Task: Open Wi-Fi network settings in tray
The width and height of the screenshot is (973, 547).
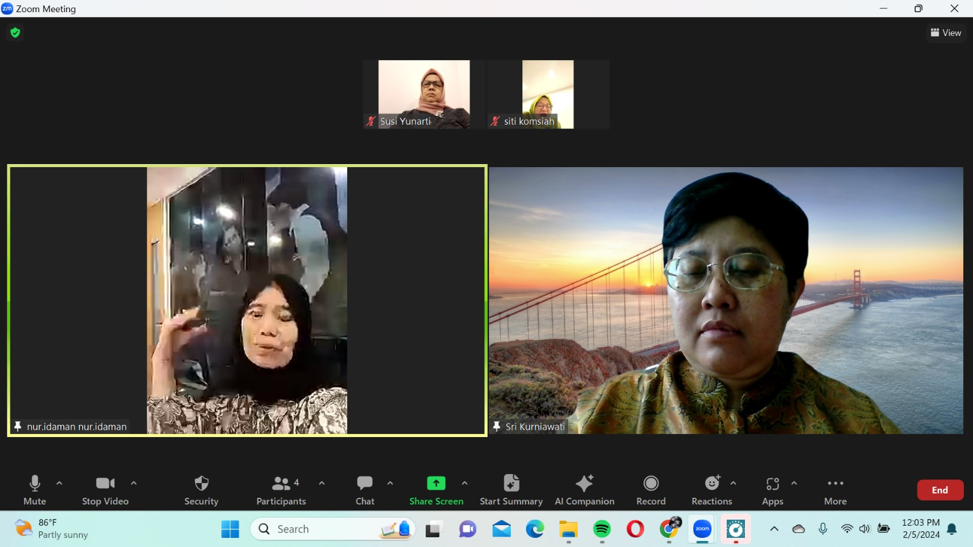Action: (x=847, y=529)
